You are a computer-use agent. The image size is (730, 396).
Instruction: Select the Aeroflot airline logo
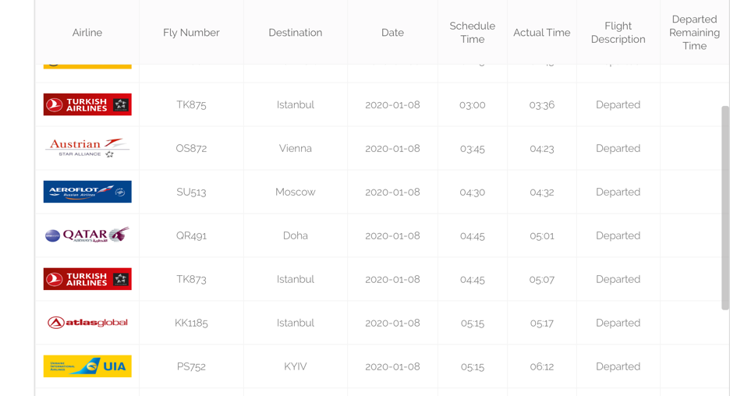pos(87,192)
